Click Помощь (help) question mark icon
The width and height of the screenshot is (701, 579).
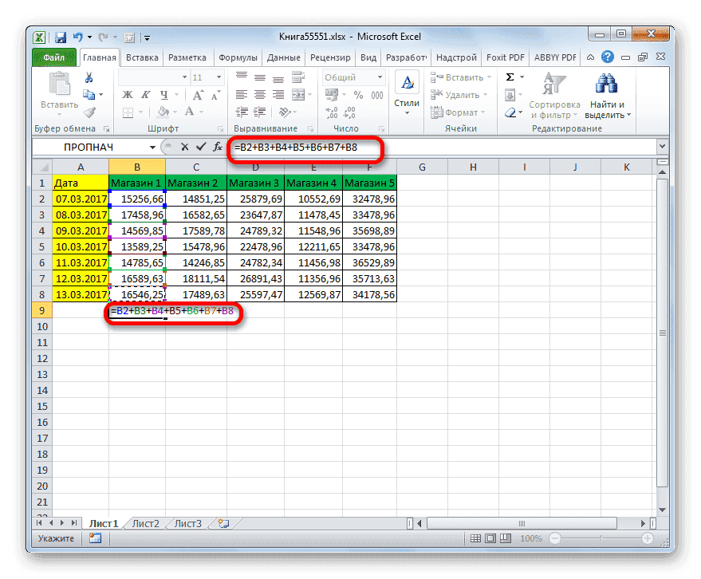coord(608,57)
